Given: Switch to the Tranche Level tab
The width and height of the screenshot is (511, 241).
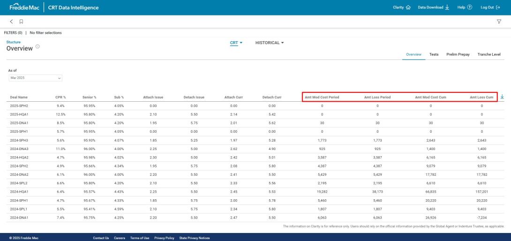Looking at the screenshot, I should [x=489, y=54].
